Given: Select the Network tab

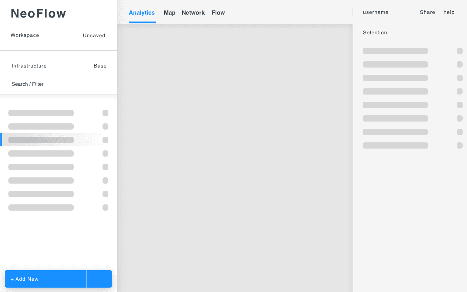Looking at the screenshot, I should click(193, 13).
